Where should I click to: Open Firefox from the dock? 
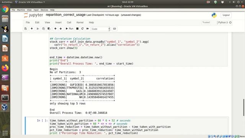(5, 68)
